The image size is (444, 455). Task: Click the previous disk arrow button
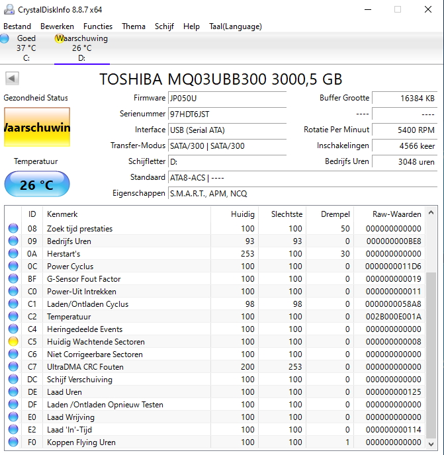pyautogui.click(x=12, y=79)
